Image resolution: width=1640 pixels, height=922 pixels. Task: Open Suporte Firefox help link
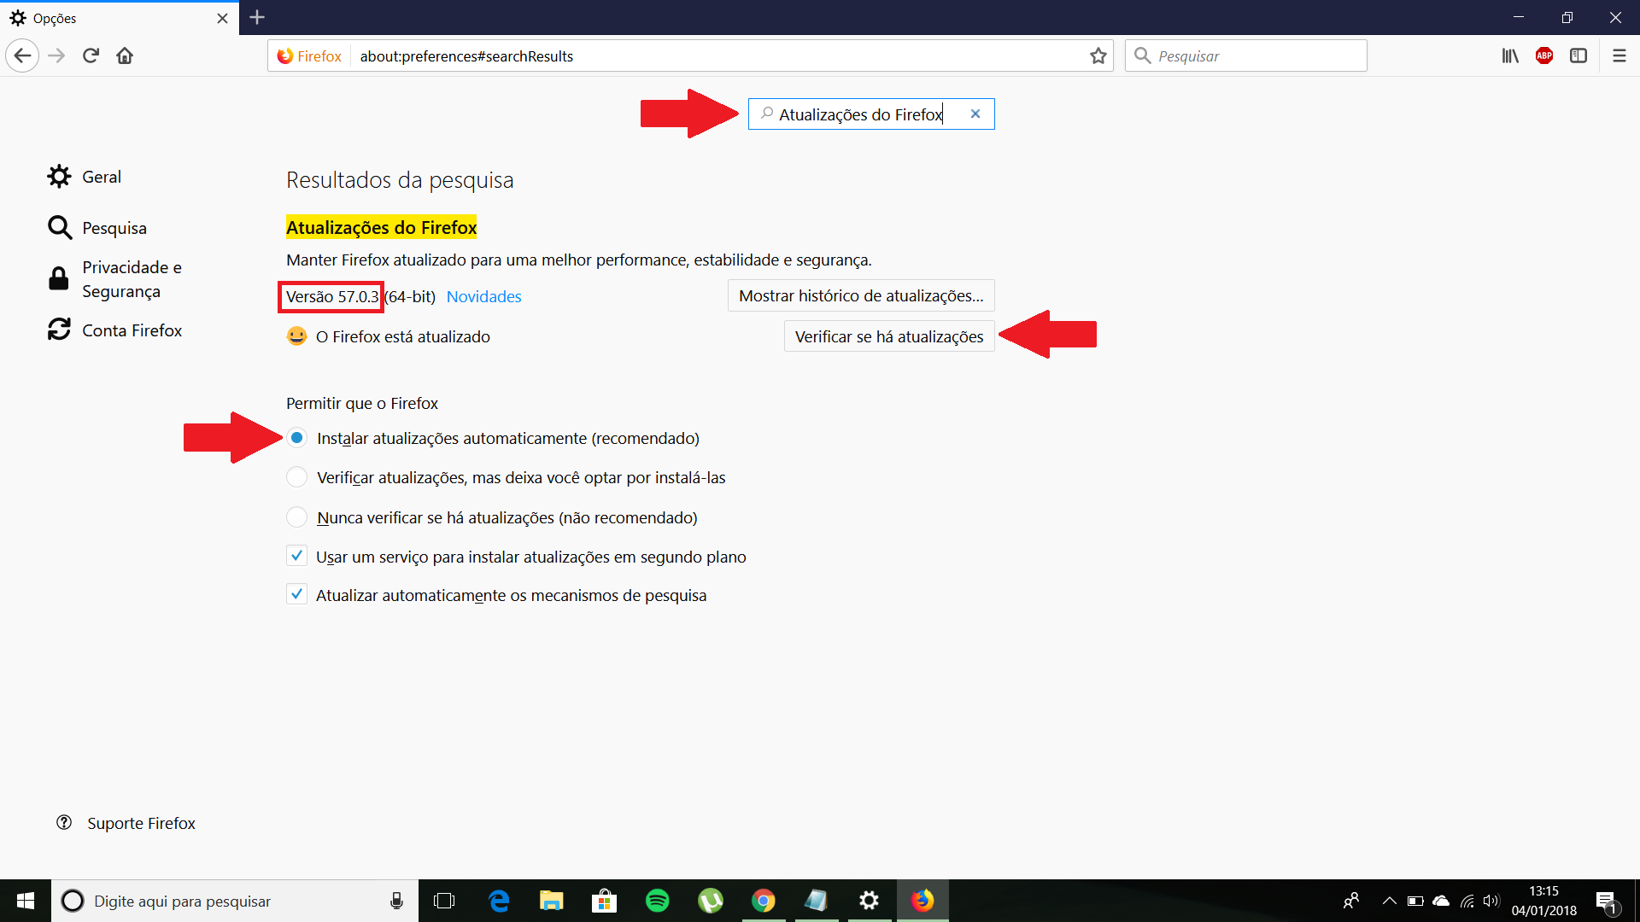click(x=126, y=823)
